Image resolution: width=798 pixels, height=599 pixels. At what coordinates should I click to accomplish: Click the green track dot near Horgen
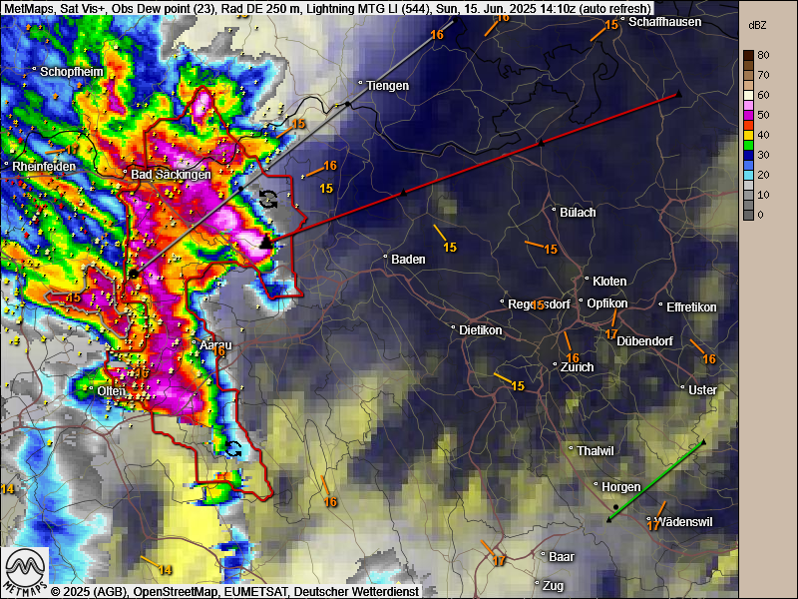[615, 507]
